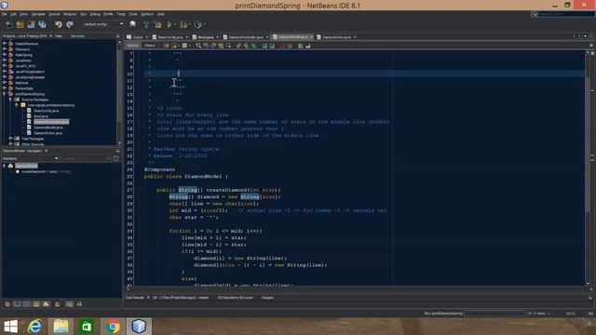Open Google Chrome from the taskbar
Screen dimensions: 596x335
[113, 327]
